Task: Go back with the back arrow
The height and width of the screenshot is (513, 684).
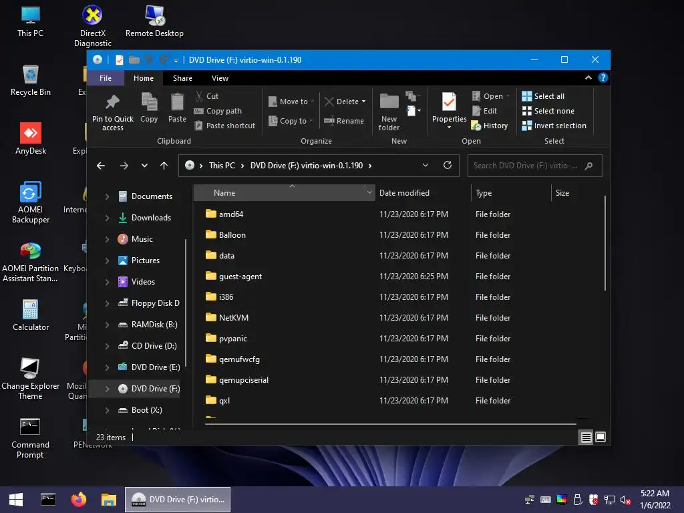Action: [101, 166]
